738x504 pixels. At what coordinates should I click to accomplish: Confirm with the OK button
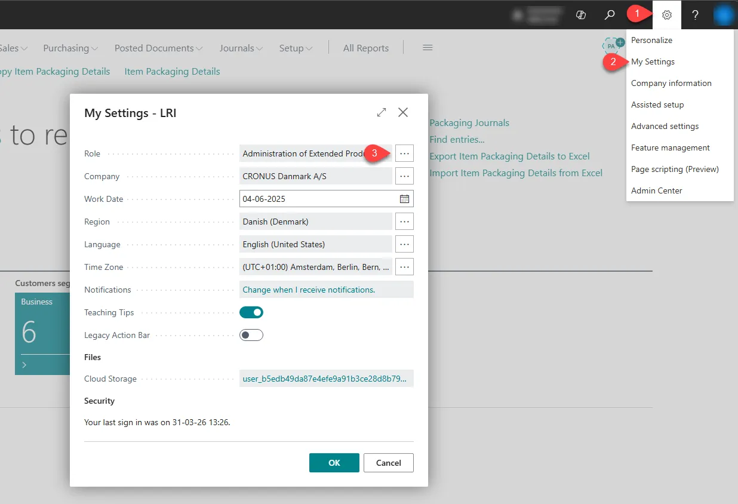click(334, 463)
